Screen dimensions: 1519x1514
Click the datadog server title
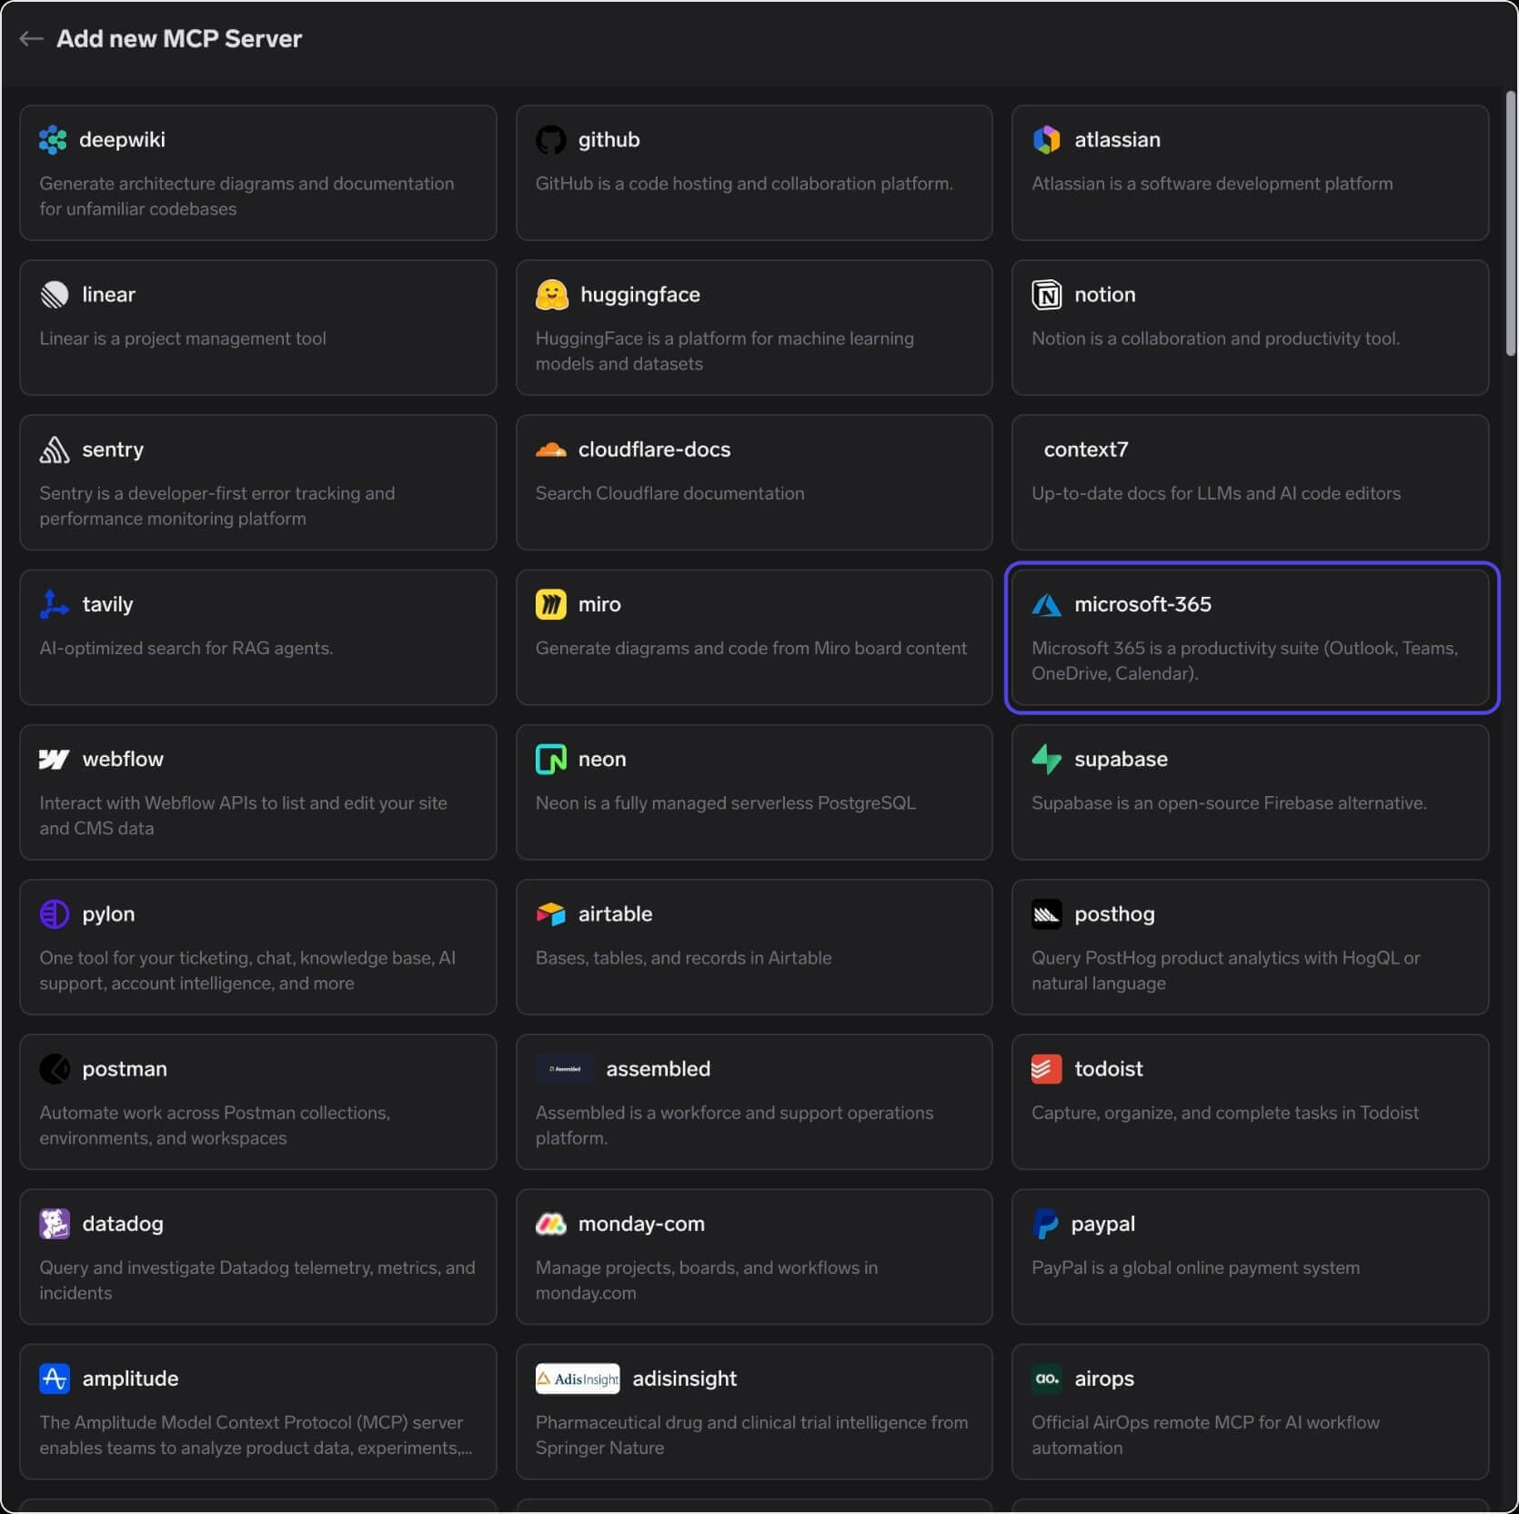(123, 1224)
